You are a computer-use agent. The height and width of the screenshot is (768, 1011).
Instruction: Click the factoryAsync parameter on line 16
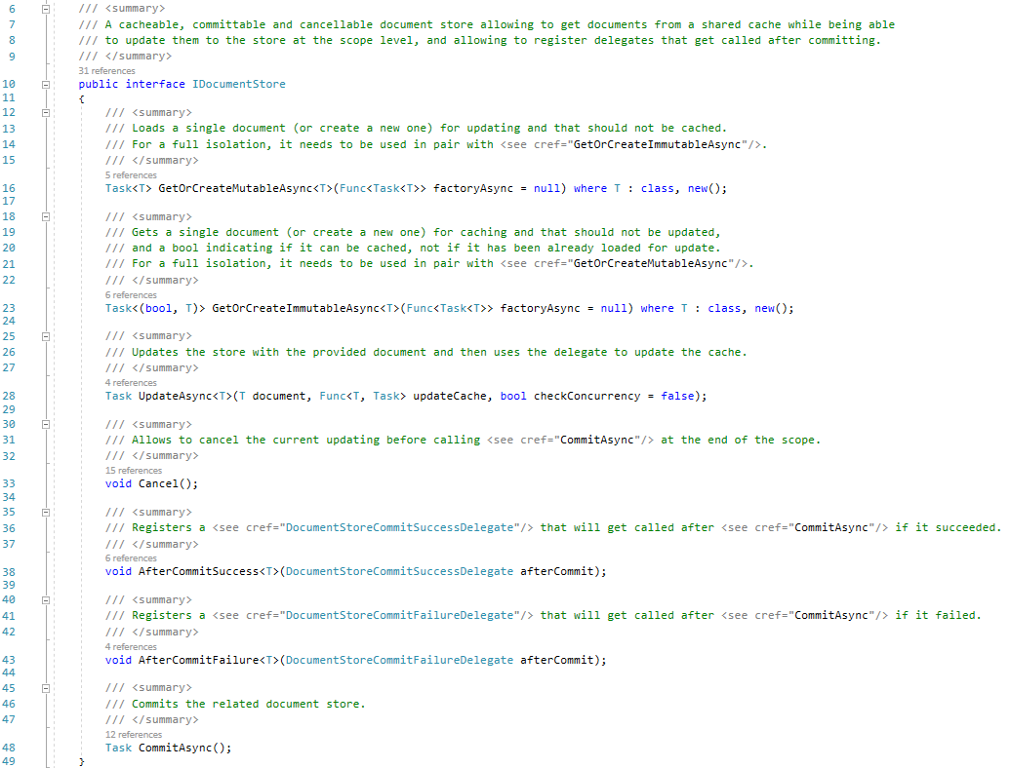coord(473,189)
